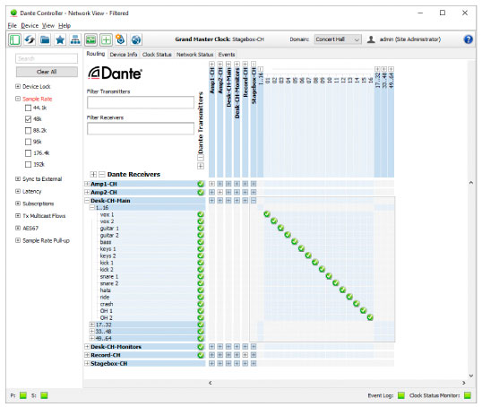Open the Device menu
This screenshot has width=482, height=407.
[30, 25]
